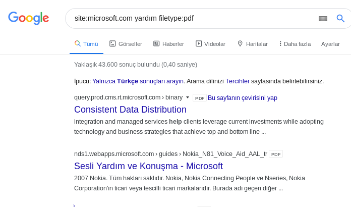Open the on-screen keyboard icon

tap(323, 19)
